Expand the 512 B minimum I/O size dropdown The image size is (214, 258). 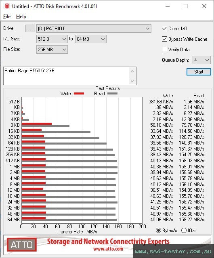click(x=52, y=39)
